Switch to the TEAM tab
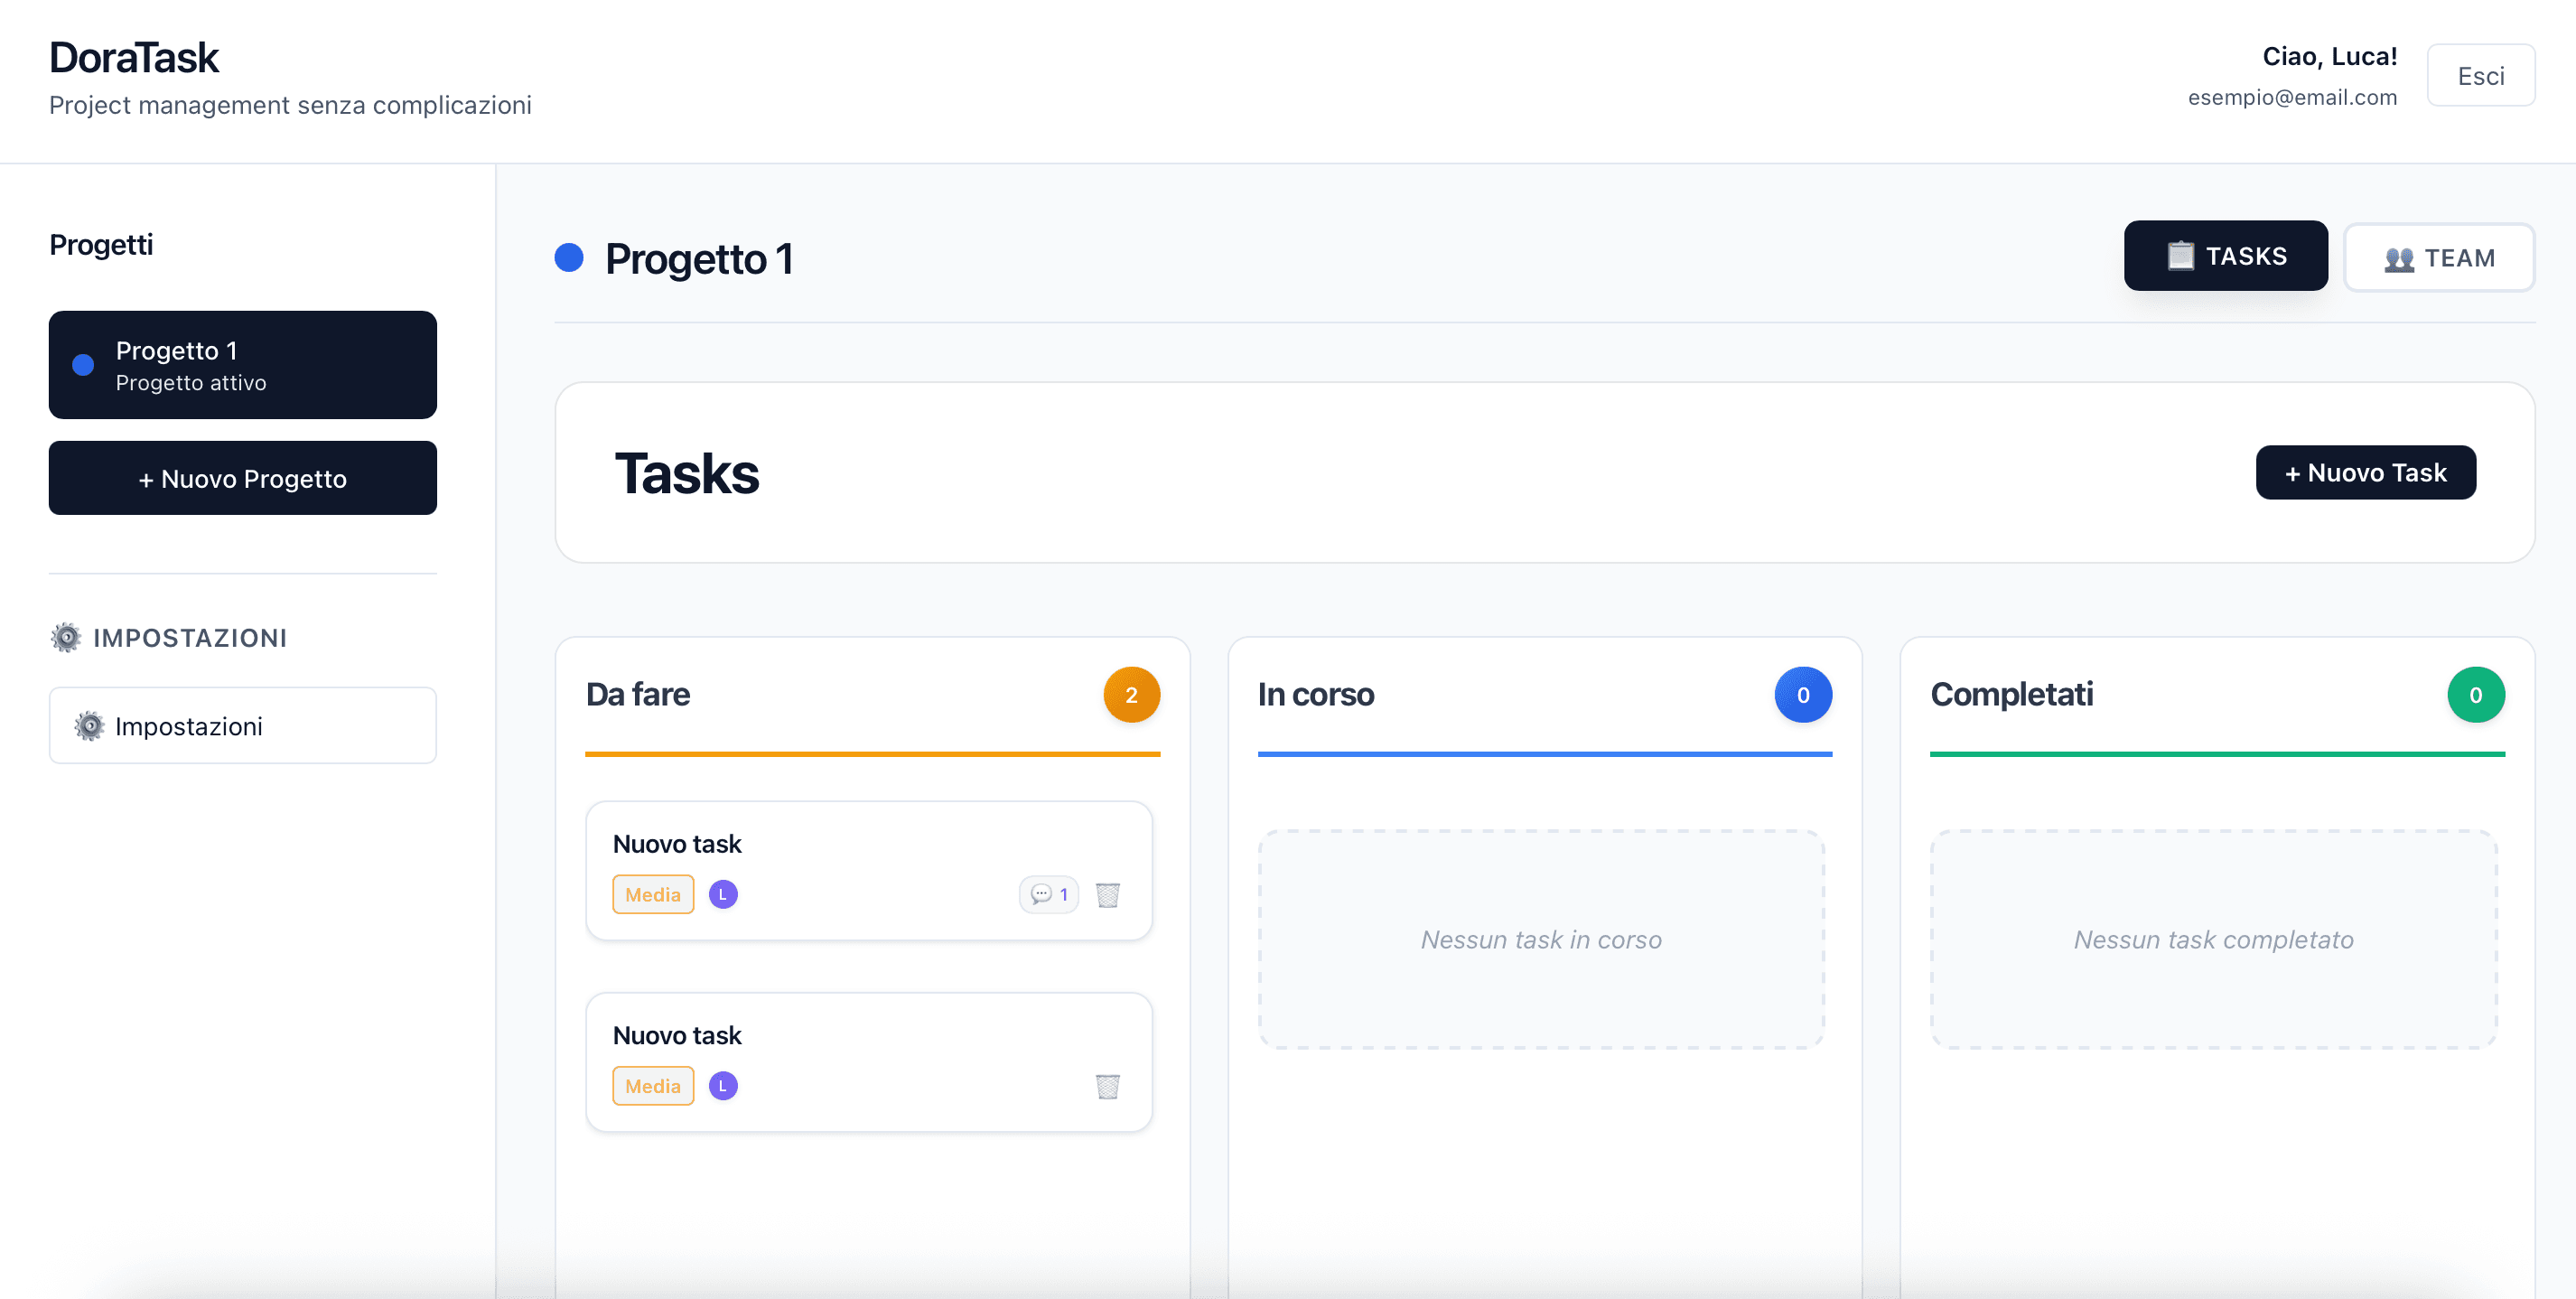The height and width of the screenshot is (1299, 2576). tap(2438, 258)
